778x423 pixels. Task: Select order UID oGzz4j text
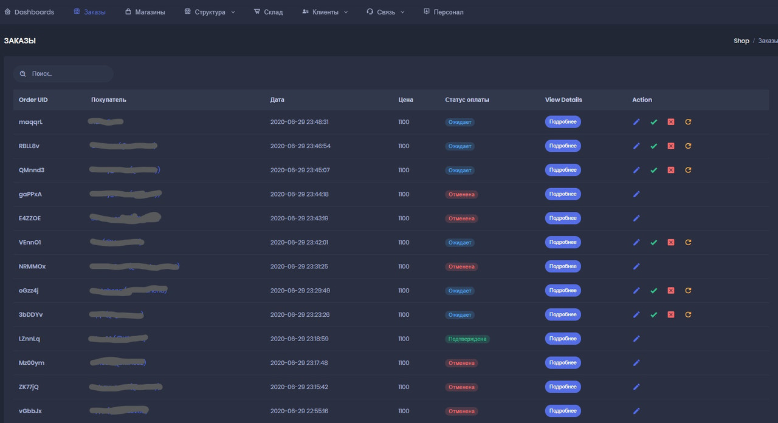pos(29,291)
